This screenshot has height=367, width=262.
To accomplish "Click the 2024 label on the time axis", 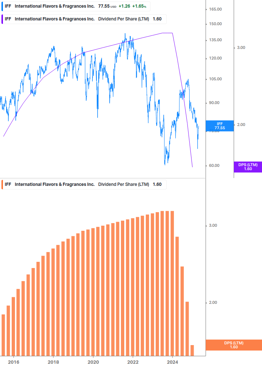I will (x=172, y=362).
